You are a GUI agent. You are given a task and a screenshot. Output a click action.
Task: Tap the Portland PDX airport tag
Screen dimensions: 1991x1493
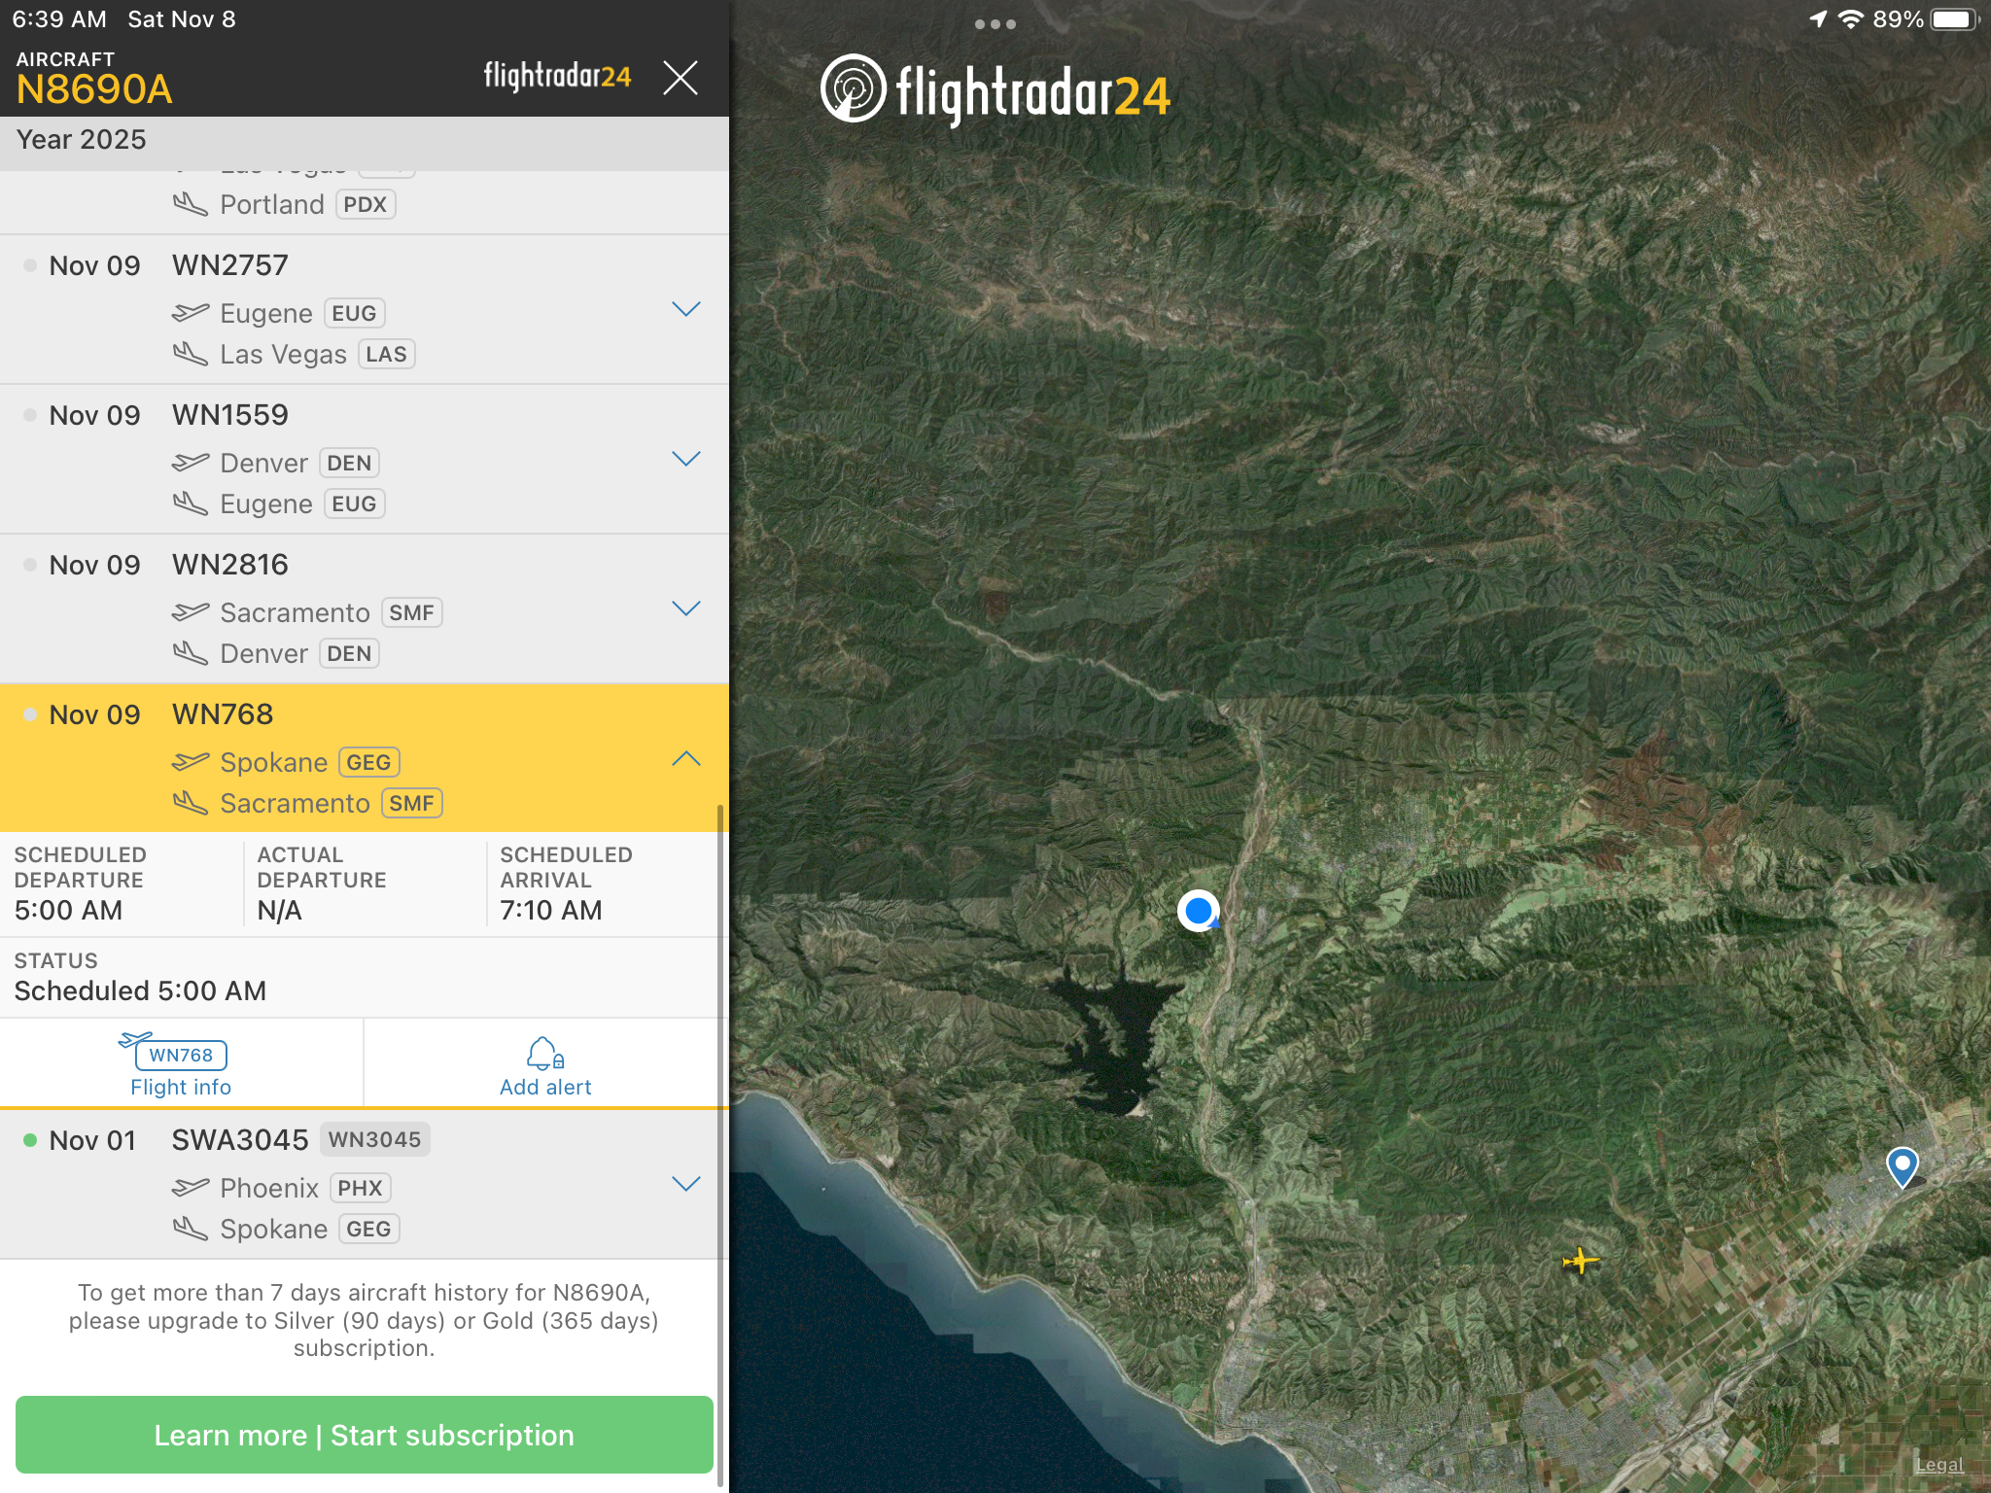(x=365, y=204)
